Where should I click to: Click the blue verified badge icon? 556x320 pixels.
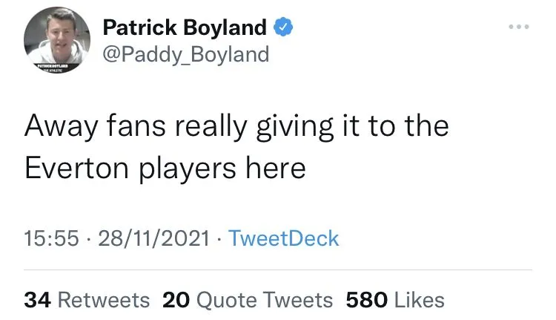click(x=284, y=28)
